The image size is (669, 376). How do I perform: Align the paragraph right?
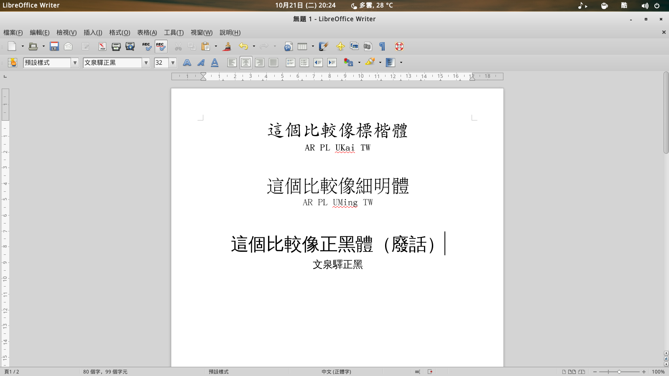coord(260,63)
